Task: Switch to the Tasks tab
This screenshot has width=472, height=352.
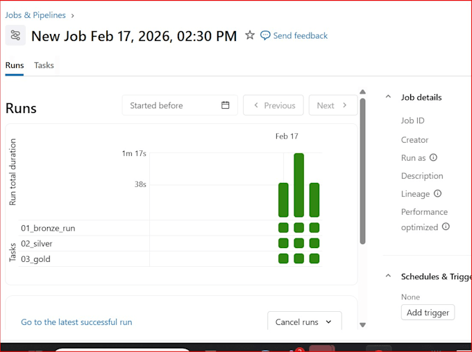Action: click(44, 65)
